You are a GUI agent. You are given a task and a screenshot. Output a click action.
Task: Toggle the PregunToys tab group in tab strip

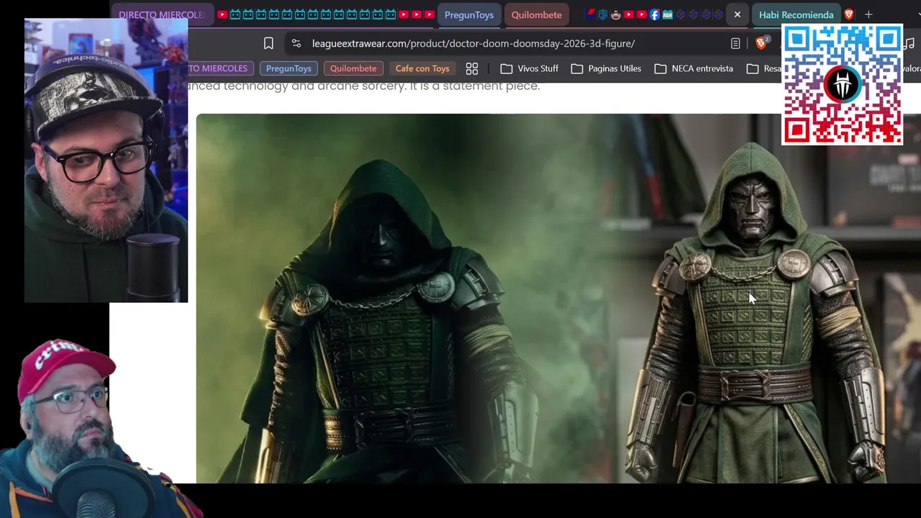pyautogui.click(x=469, y=14)
